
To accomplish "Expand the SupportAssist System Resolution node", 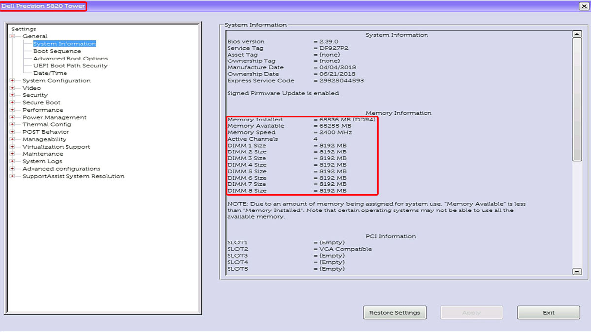I will tap(12, 176).
